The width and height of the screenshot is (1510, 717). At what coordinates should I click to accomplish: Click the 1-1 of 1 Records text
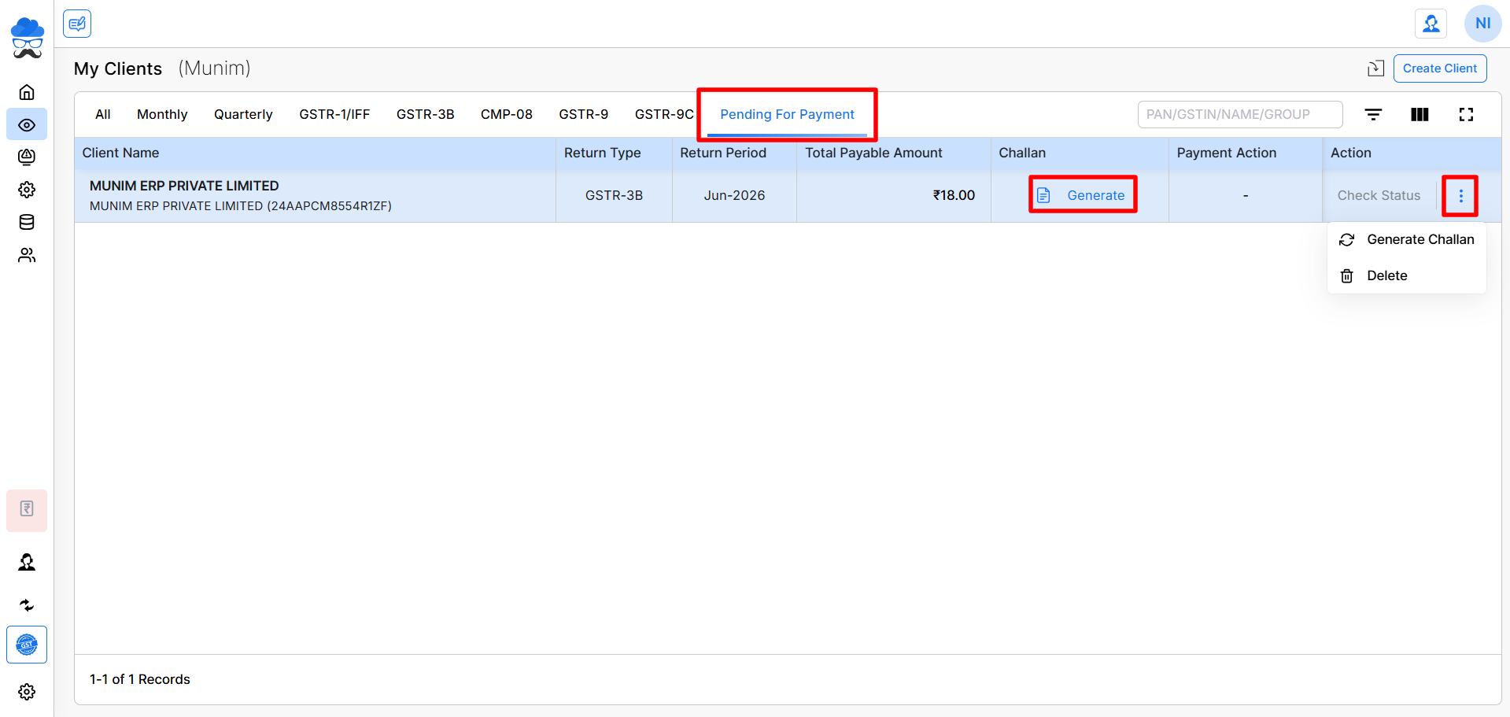[140, 679]
